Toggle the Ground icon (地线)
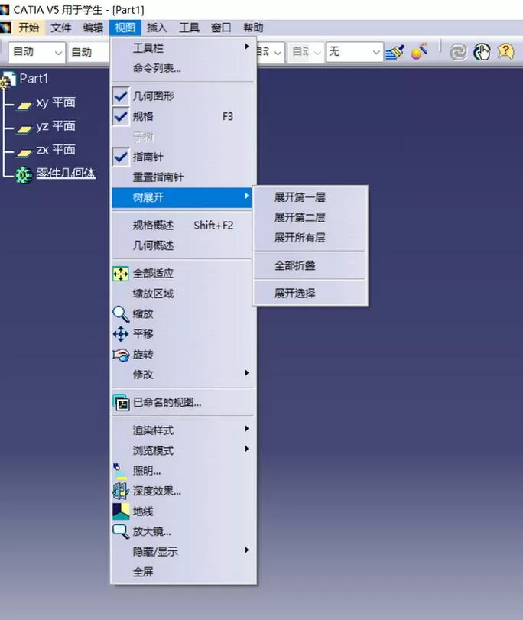Image resolution: width=523 pixels, height=620 pixels. pyautogui.click(x=121, y=511)
